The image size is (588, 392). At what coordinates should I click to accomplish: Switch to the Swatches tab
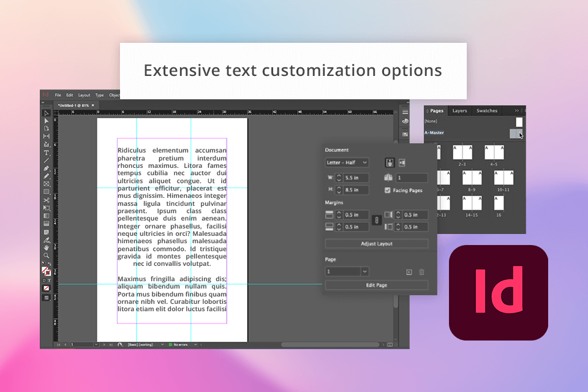pyautogui.click(x=487, y=111)
